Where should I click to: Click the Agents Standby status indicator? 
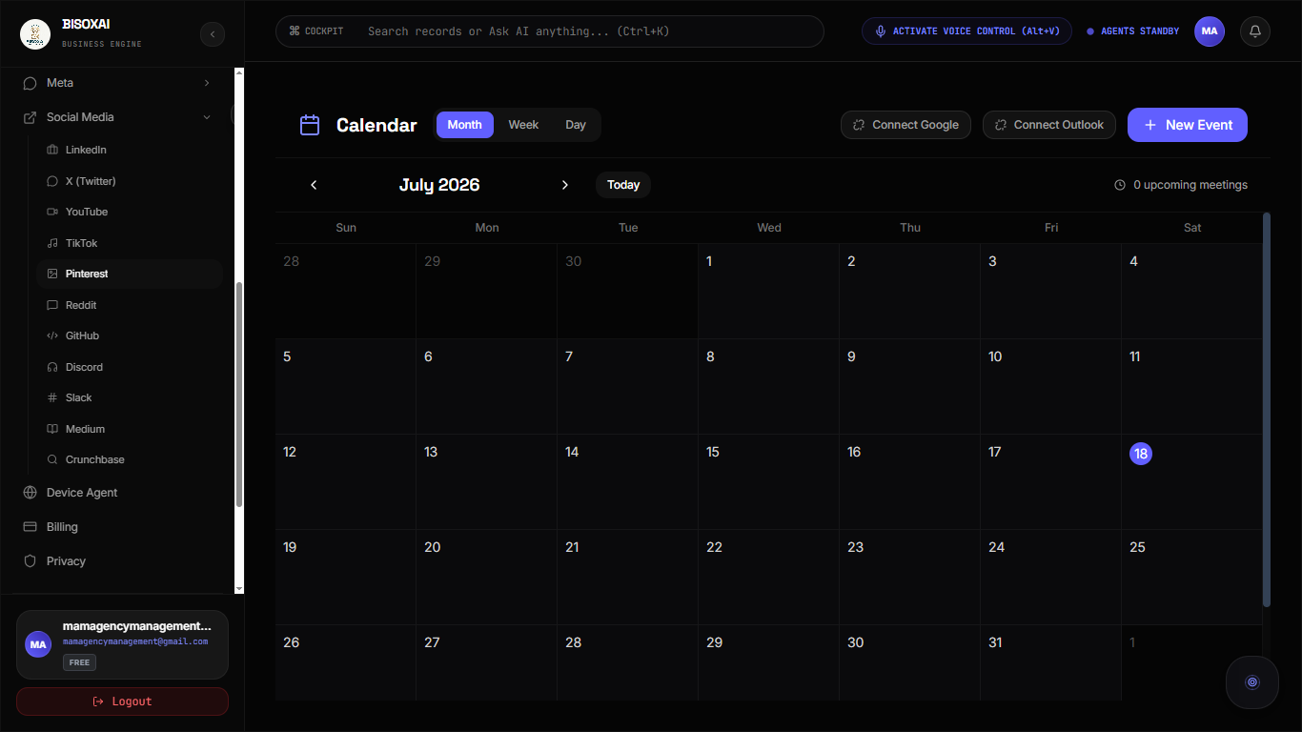tap(1133, 31)
